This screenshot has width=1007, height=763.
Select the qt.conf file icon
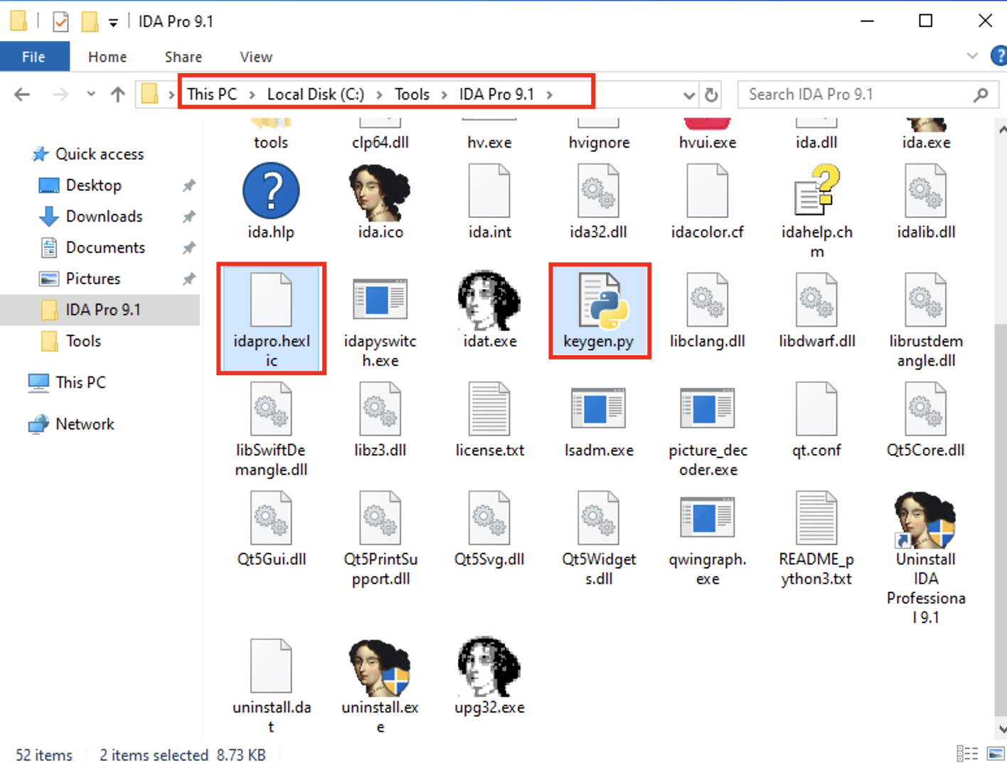click(x=817, y=409)
